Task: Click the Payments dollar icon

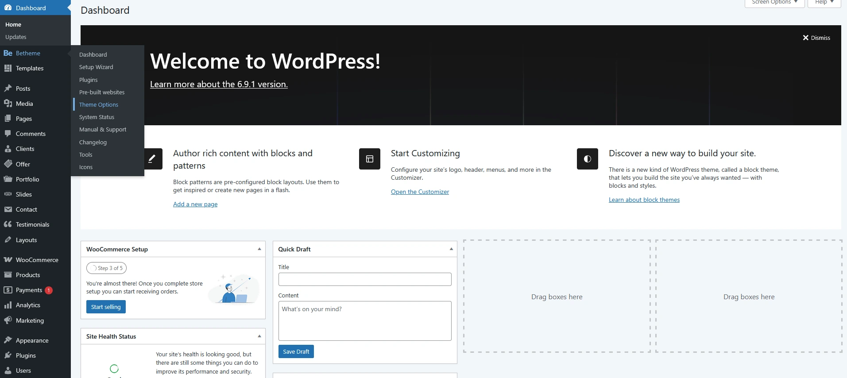Action: point(8,290)
